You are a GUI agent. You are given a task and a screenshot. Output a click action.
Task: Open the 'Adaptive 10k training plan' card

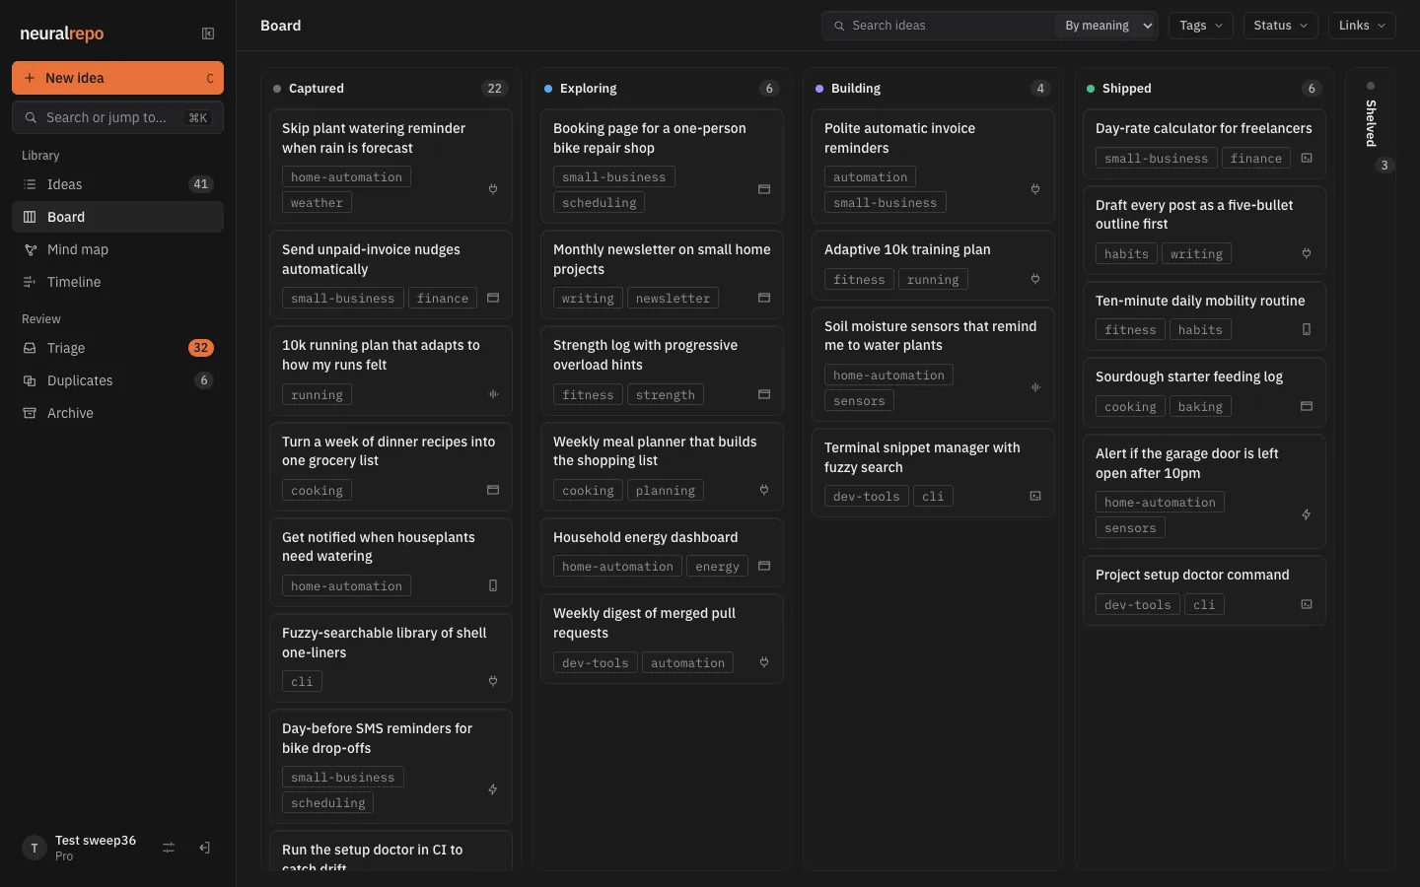click(x=933, y=264)
